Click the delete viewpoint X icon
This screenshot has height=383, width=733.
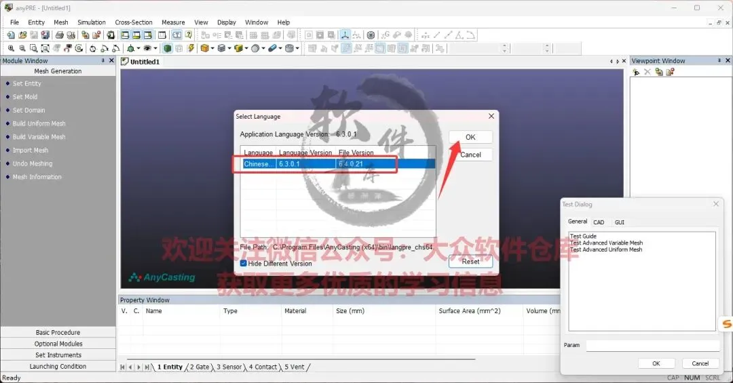(647, 72)
